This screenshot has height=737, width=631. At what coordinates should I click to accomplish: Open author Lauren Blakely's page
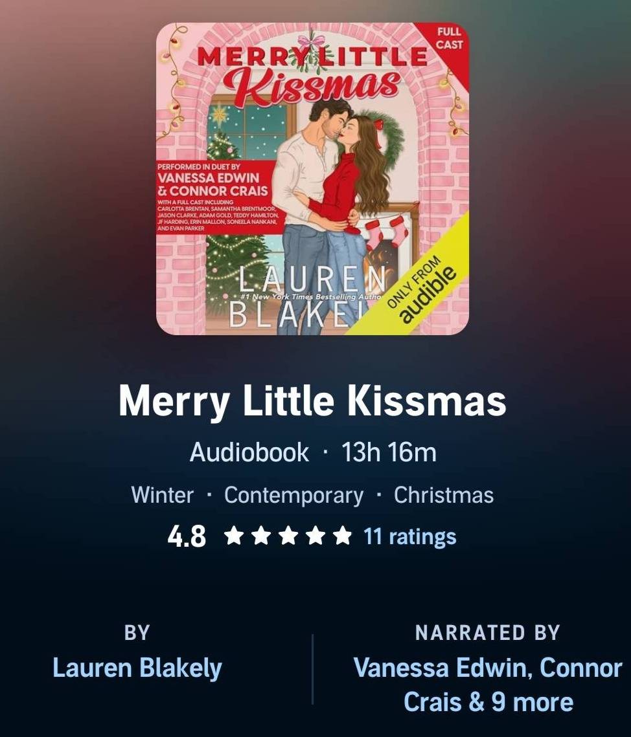[137, 668]
